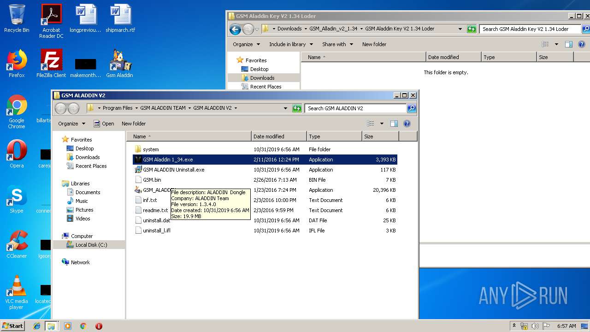Click Open button in GSM ALADDIN V2 toolbar

click(x=104, y=124)
